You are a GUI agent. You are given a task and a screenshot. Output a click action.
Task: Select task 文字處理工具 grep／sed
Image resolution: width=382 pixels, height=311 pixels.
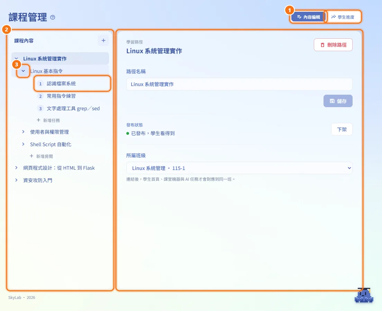click(72, 109)
